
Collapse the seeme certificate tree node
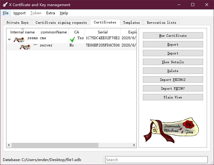pos(9,40)
